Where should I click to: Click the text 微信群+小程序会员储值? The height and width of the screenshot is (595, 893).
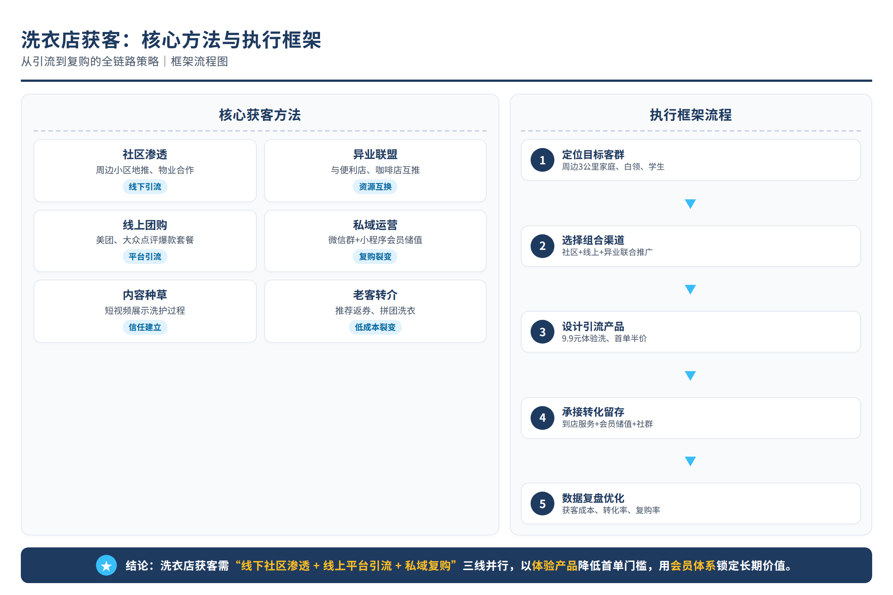pyautogui.click(x=375, y=240)
